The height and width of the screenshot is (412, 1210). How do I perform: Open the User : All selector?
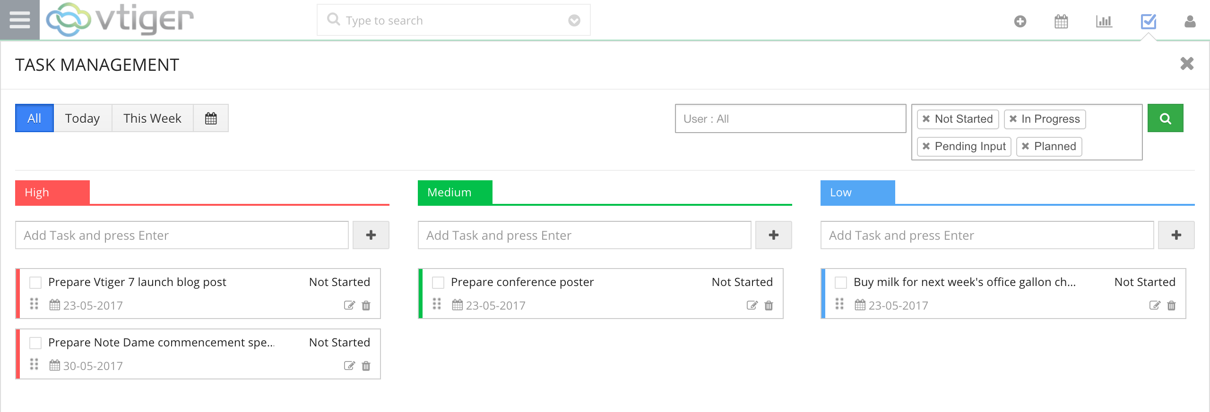[790, 118]
